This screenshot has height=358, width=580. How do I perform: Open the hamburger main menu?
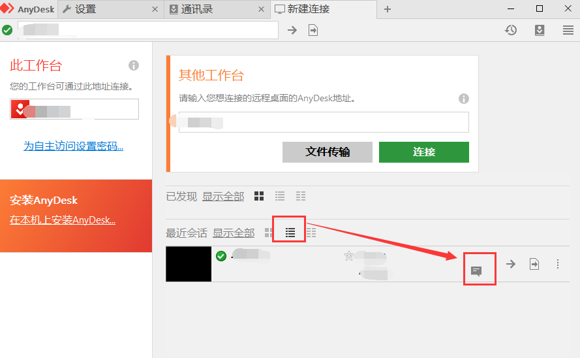click(568, 30)
